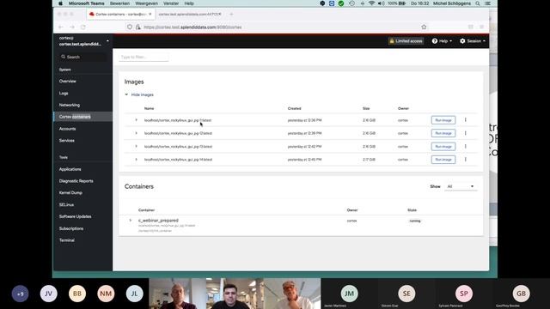Open Logs in sidebar
The image size is (550, 309).
tap(64, 94)
